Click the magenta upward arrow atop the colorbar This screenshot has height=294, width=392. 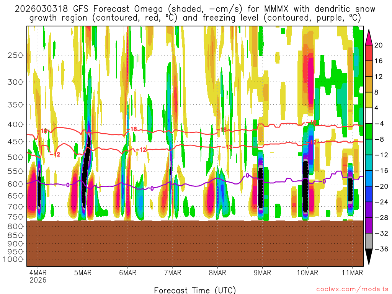click(369, 37)
